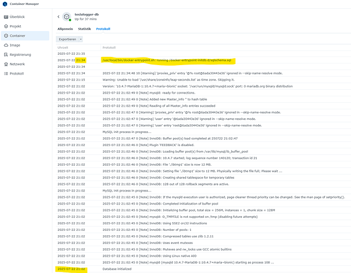351x273 pixels.
Task: Click the teslalogger-db container name
Action: coord(87,14)
